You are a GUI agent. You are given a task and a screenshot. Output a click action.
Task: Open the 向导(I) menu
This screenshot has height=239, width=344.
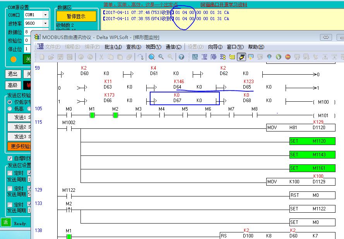[x=215, y=47]
